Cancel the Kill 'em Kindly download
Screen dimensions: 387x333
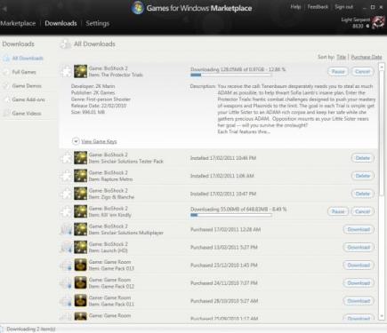tap(362, 211)
